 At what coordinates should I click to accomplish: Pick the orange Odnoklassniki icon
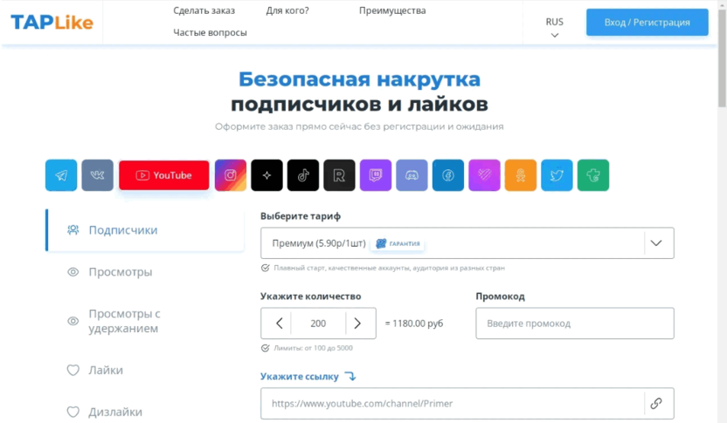pyautogui.click(x=521, y=175)
